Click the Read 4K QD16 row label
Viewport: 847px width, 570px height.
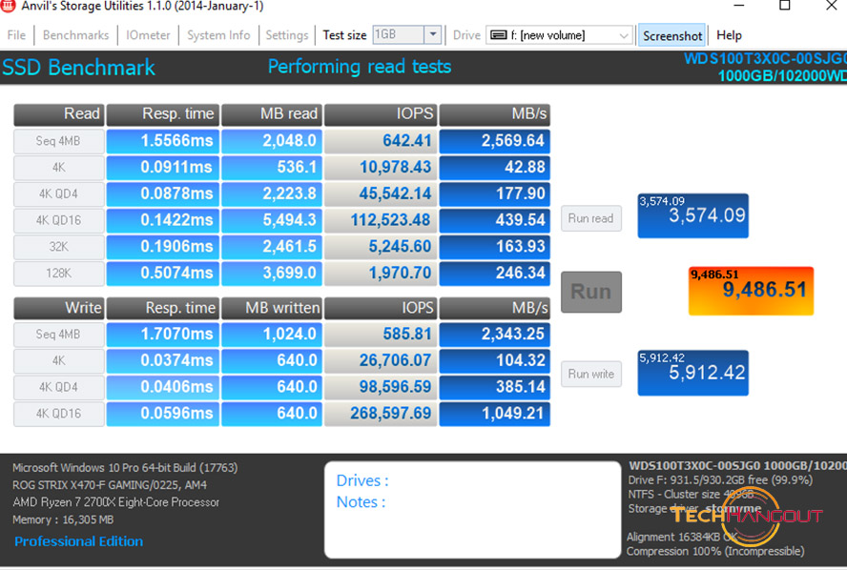point(58,220)
